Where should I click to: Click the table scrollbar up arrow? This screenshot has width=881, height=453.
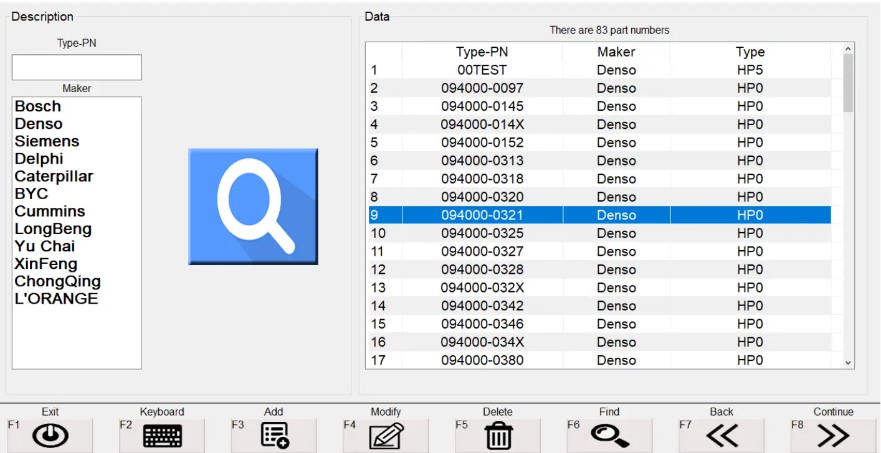[x=847, y=47]
